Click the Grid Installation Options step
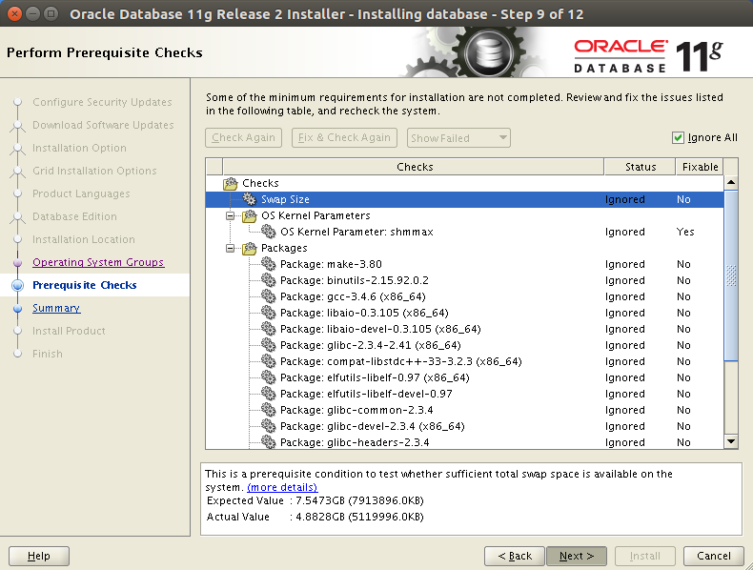 pyautogui.click(x=94, y=171)
